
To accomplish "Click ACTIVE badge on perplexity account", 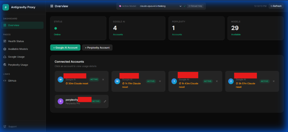I will click(x=96, y=101).
